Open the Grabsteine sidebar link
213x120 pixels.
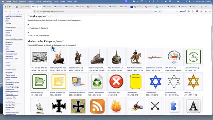(x=9, y=56)
